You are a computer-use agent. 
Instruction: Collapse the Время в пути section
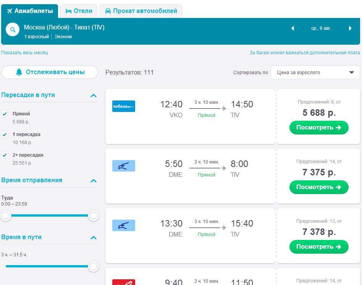[x=93, y=238]
